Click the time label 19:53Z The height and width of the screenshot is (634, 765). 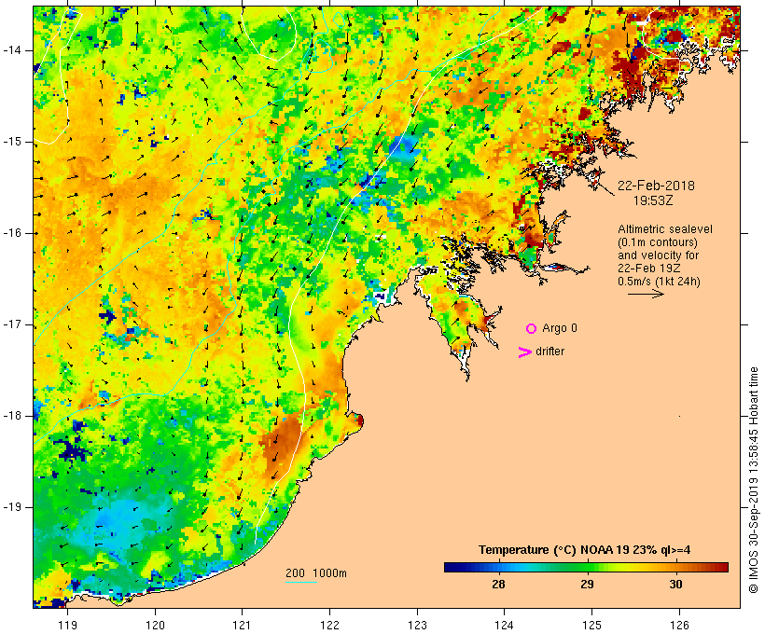(653, 200)
